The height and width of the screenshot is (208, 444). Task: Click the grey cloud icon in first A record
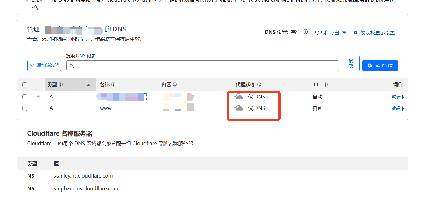(x=238, y=96)
